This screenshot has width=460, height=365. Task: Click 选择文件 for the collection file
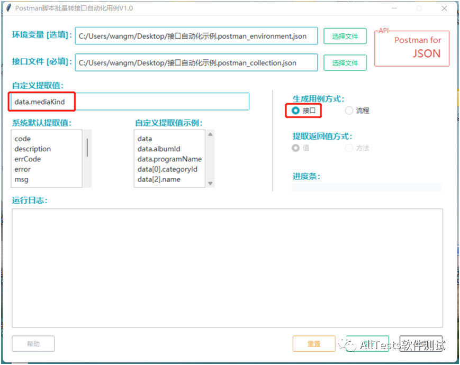345,63
